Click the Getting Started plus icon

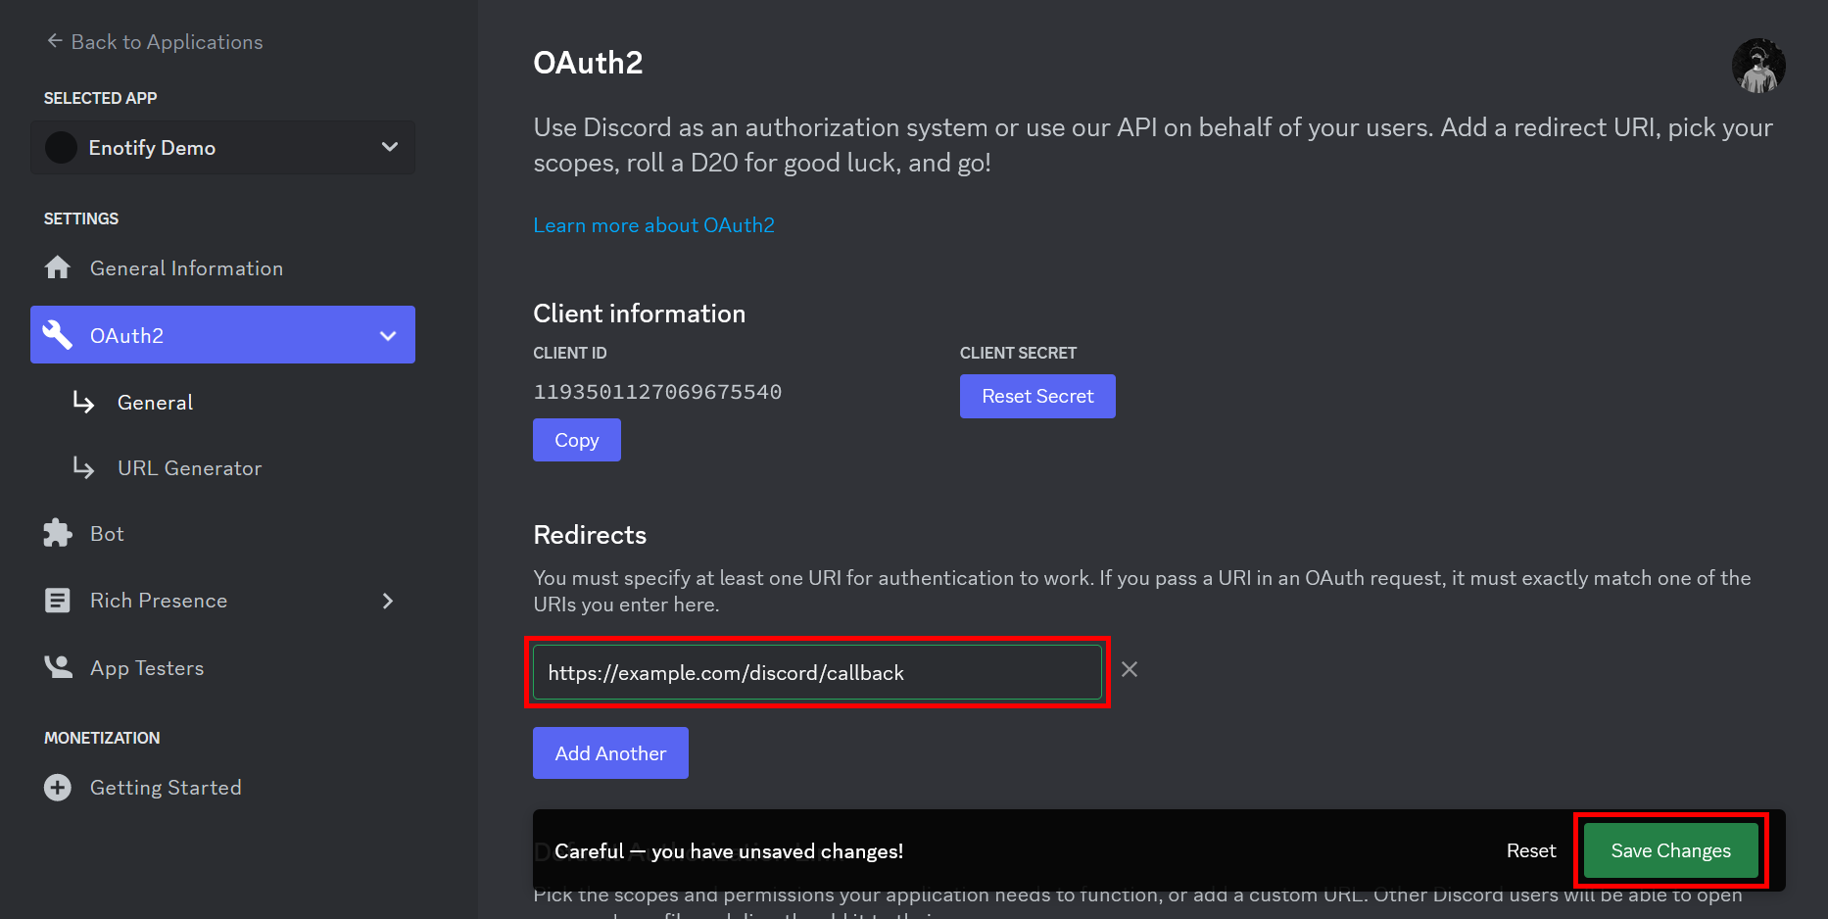click(x=57, y=787)
